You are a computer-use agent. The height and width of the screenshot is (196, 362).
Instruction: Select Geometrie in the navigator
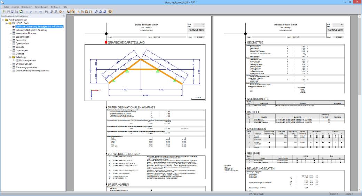tap(21, 40)
